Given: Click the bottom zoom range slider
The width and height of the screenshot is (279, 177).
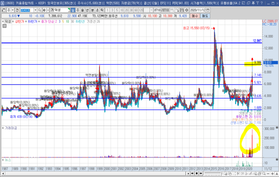Looking at the screenshot, I should coord(213,174).
